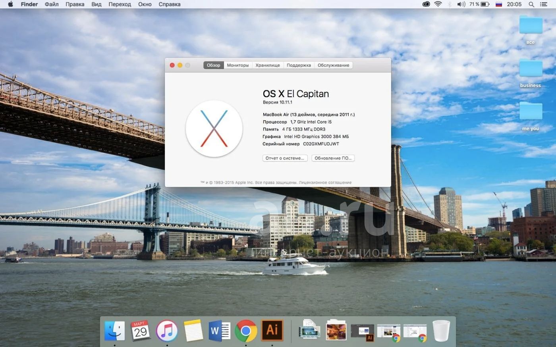556x347 pixels.
Task: Open the Apple menu
Action: click(x=11, y=4)
